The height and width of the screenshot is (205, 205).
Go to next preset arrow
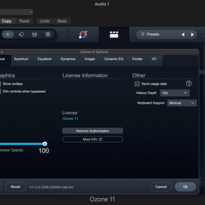tap(192, 34)
